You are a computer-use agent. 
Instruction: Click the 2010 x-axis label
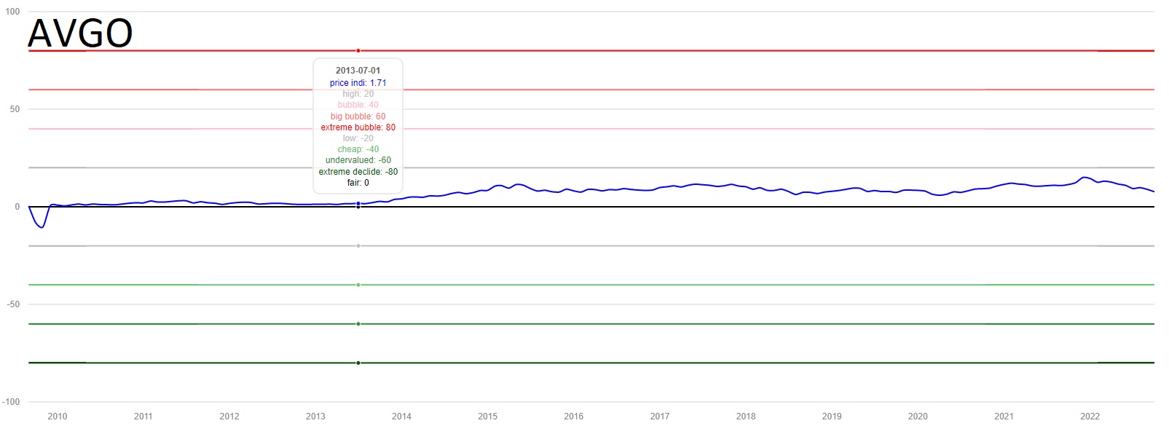pyautogui.click(x=57, y=417)
